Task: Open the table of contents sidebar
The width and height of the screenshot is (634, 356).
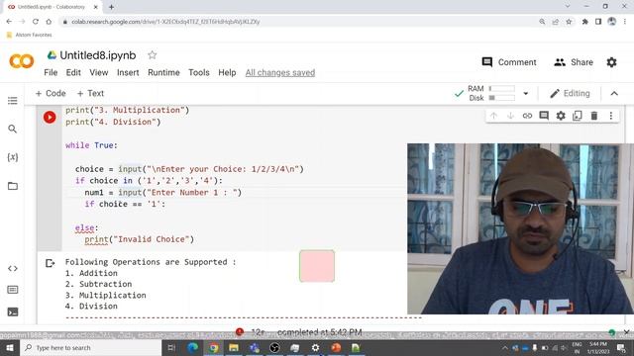Action: click(x=13, y=101)
